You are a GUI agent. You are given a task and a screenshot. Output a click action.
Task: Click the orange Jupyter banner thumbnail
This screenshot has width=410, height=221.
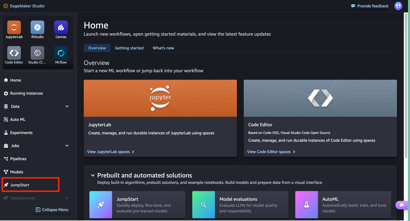click(160, 98)
